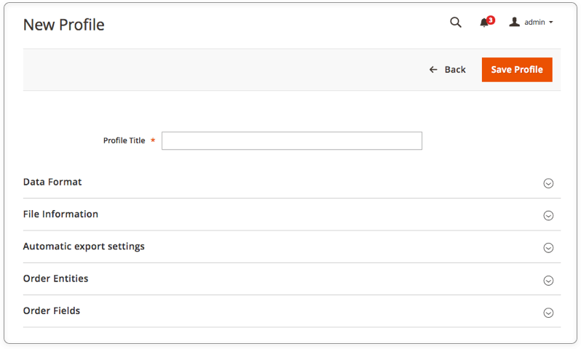The height and width of the screenshot is (349, 581).
Task: Click the Save Profile button
Action: (517, 70)
